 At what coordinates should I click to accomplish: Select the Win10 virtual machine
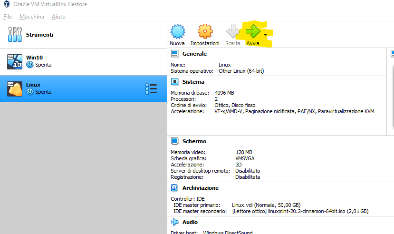tap(84, 62)
